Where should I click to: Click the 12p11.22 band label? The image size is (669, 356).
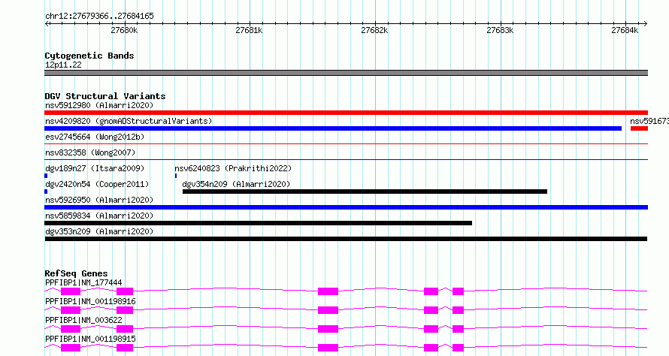tap(63, 65)
